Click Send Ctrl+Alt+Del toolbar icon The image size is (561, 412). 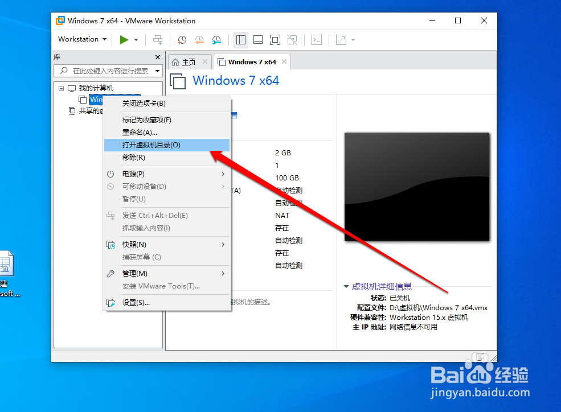pyautogui.click(x=158, y=40)
